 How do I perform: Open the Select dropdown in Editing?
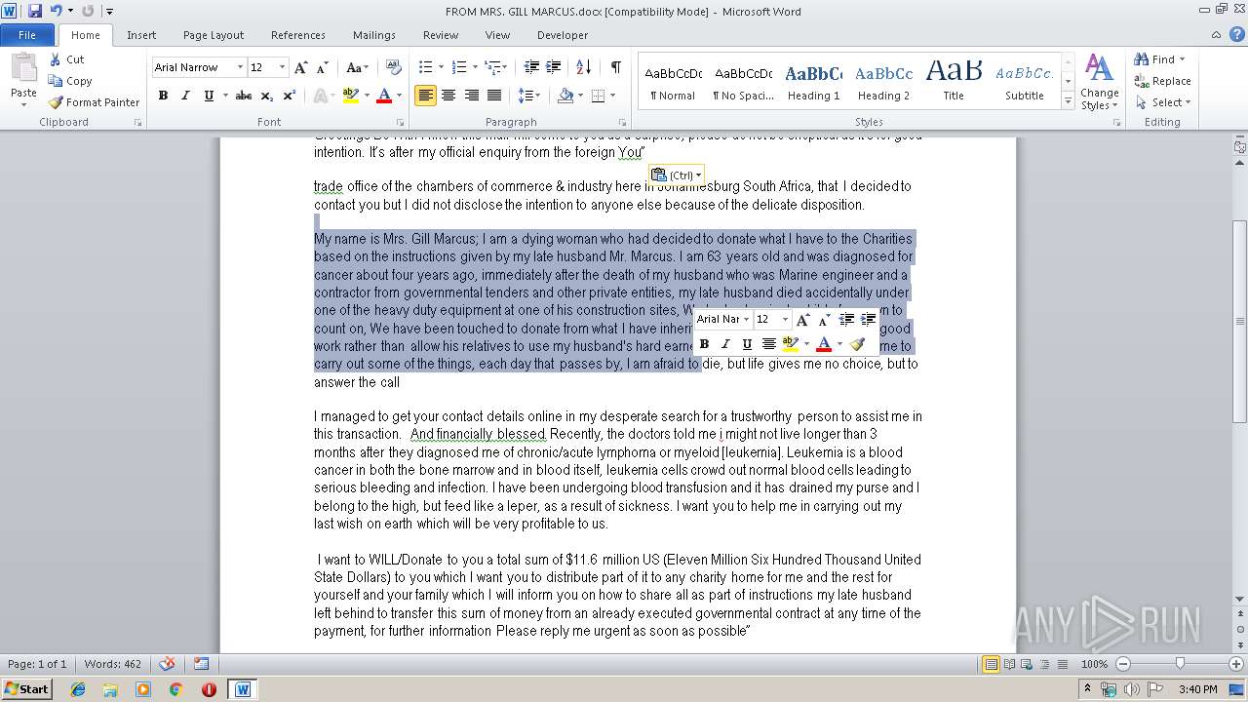coord(1163,102)
